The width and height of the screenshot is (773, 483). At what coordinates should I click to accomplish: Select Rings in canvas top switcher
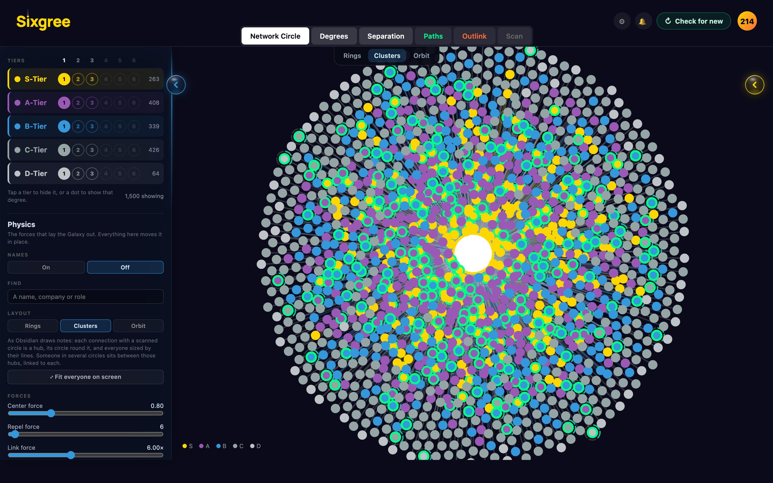[x=352, y=56]
